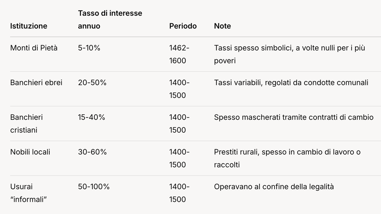The height and width of the screenshot is (214, 381).
Task: Select the Banchieri ebrei cell
Action: coord(36,83)
